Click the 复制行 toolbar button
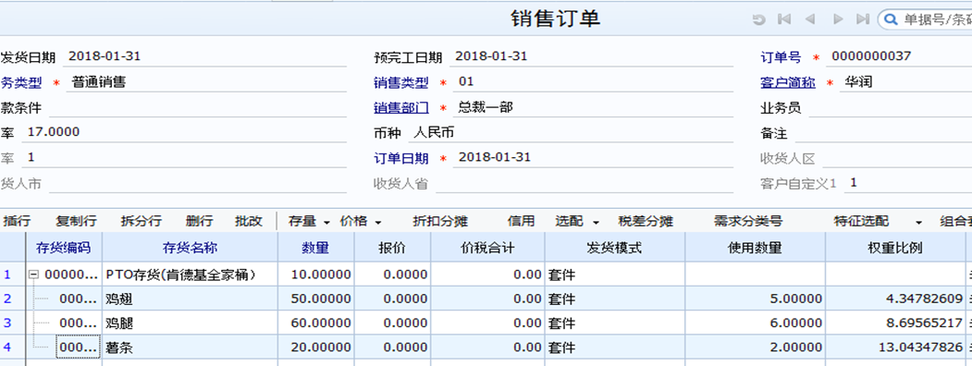This screenshot has width=972, height=366. [x=76, y=221]
